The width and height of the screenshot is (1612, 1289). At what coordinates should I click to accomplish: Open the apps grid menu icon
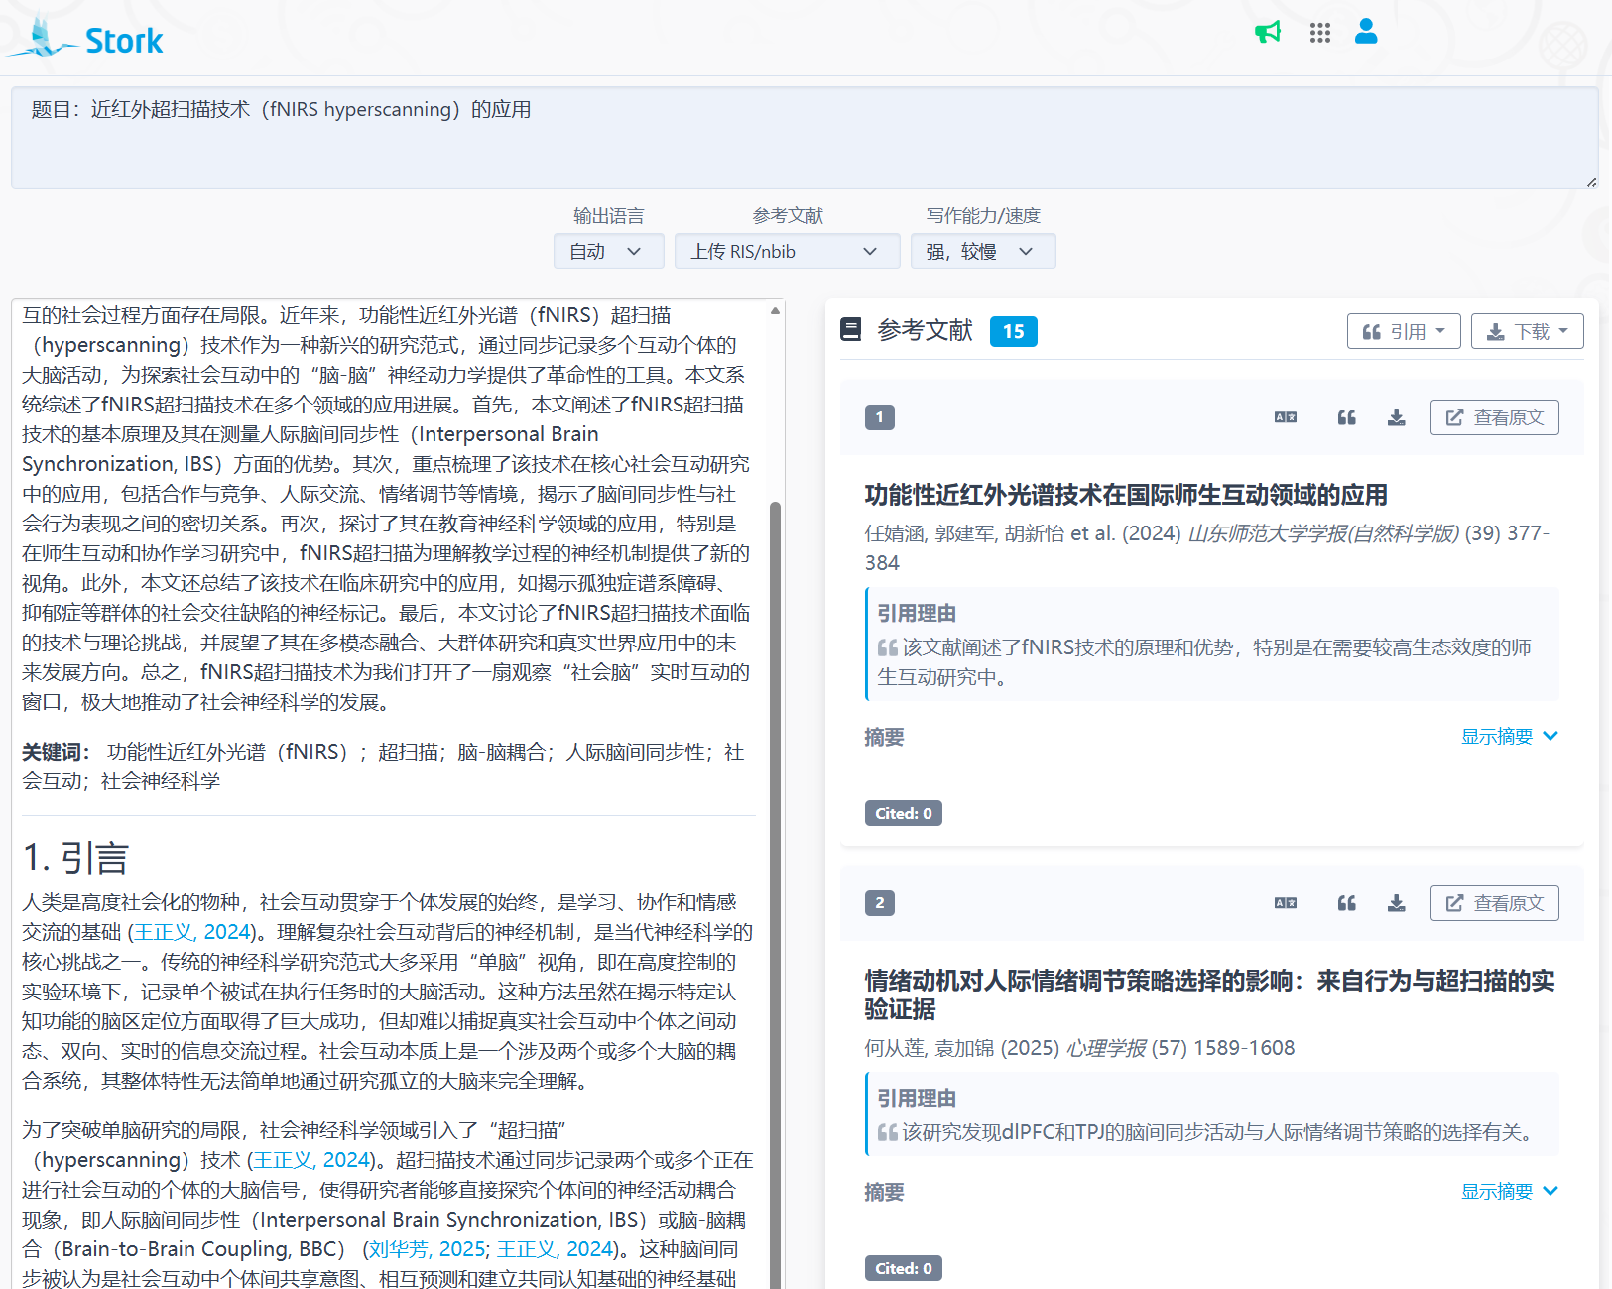[x=1319, y=33]
